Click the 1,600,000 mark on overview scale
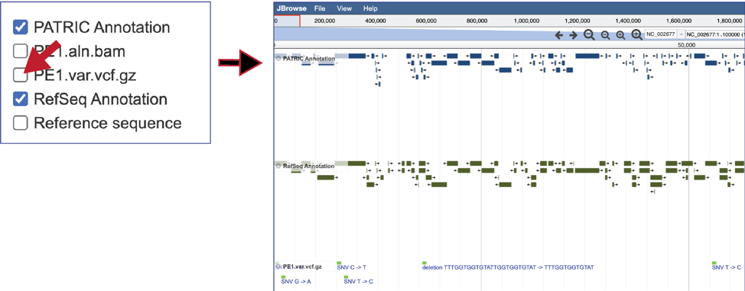The image size is (745, 291). (x=678, y=21)
